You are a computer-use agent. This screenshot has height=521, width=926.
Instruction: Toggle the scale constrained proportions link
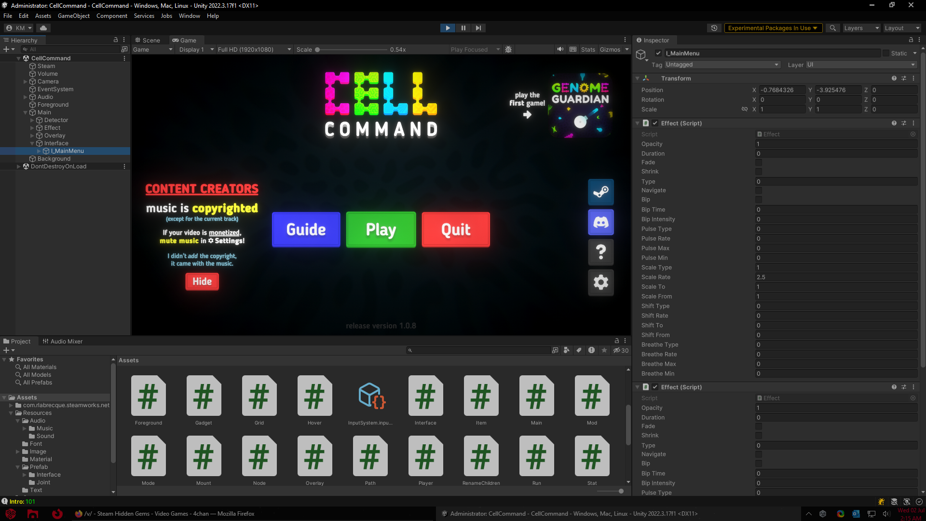click(745, 110)
